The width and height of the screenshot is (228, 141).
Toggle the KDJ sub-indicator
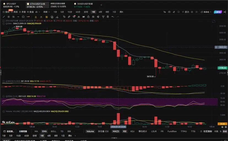tap(132, 131)
